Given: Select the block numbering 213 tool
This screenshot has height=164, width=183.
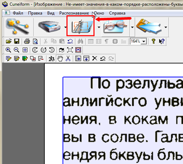Looking at the screenshot, I should (51, 58).
